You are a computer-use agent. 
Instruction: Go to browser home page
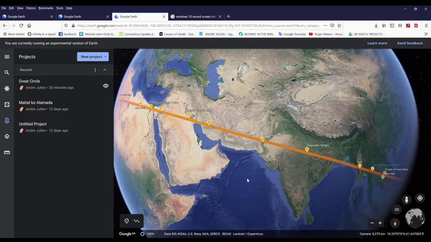click(29, 26)
